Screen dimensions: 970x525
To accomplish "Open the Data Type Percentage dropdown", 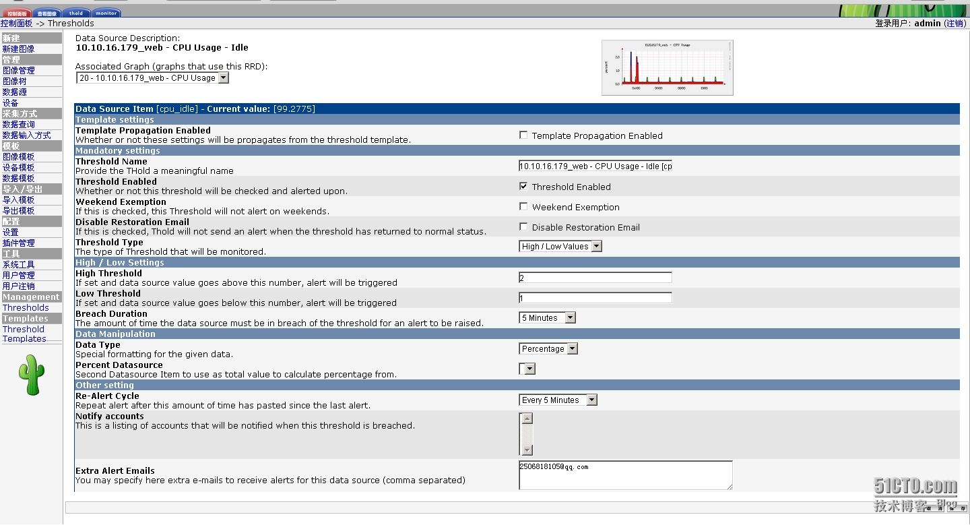I will click(548, 348).
